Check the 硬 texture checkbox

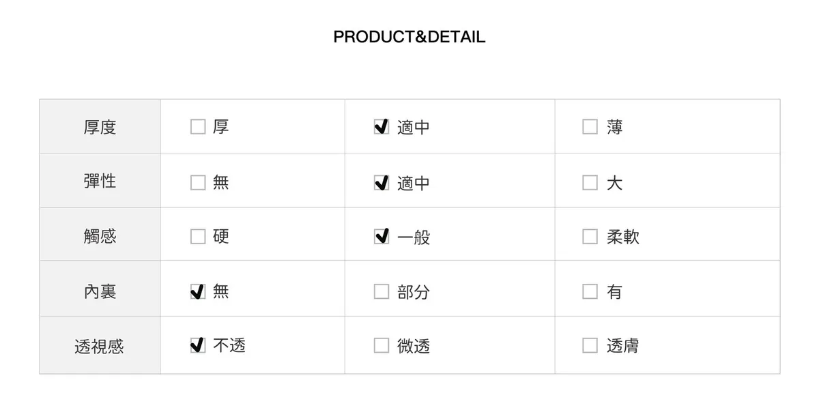pyautogui.click(x=198, y=236)
